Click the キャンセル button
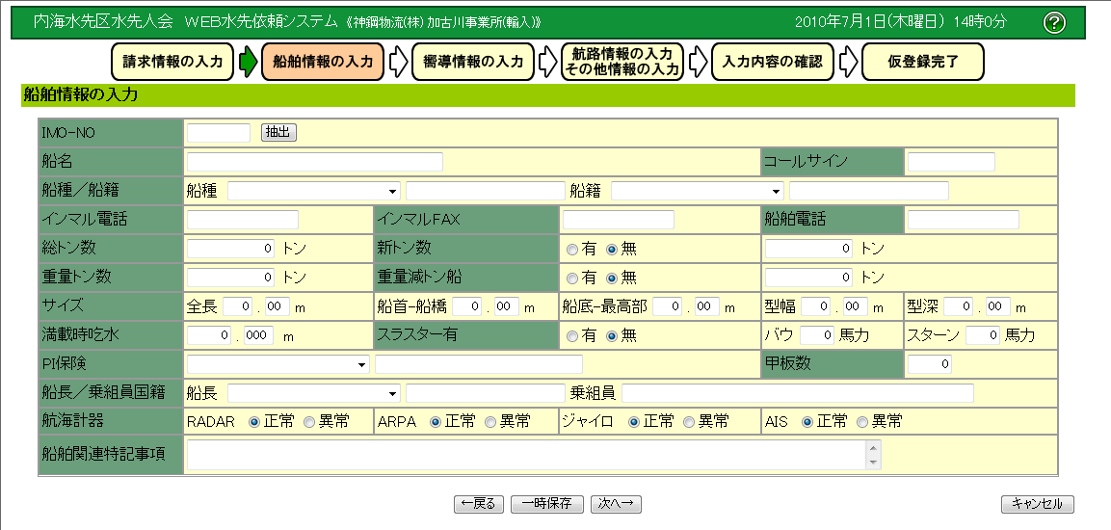This screenshot has width=1111, height=530. click(1038, 504)
